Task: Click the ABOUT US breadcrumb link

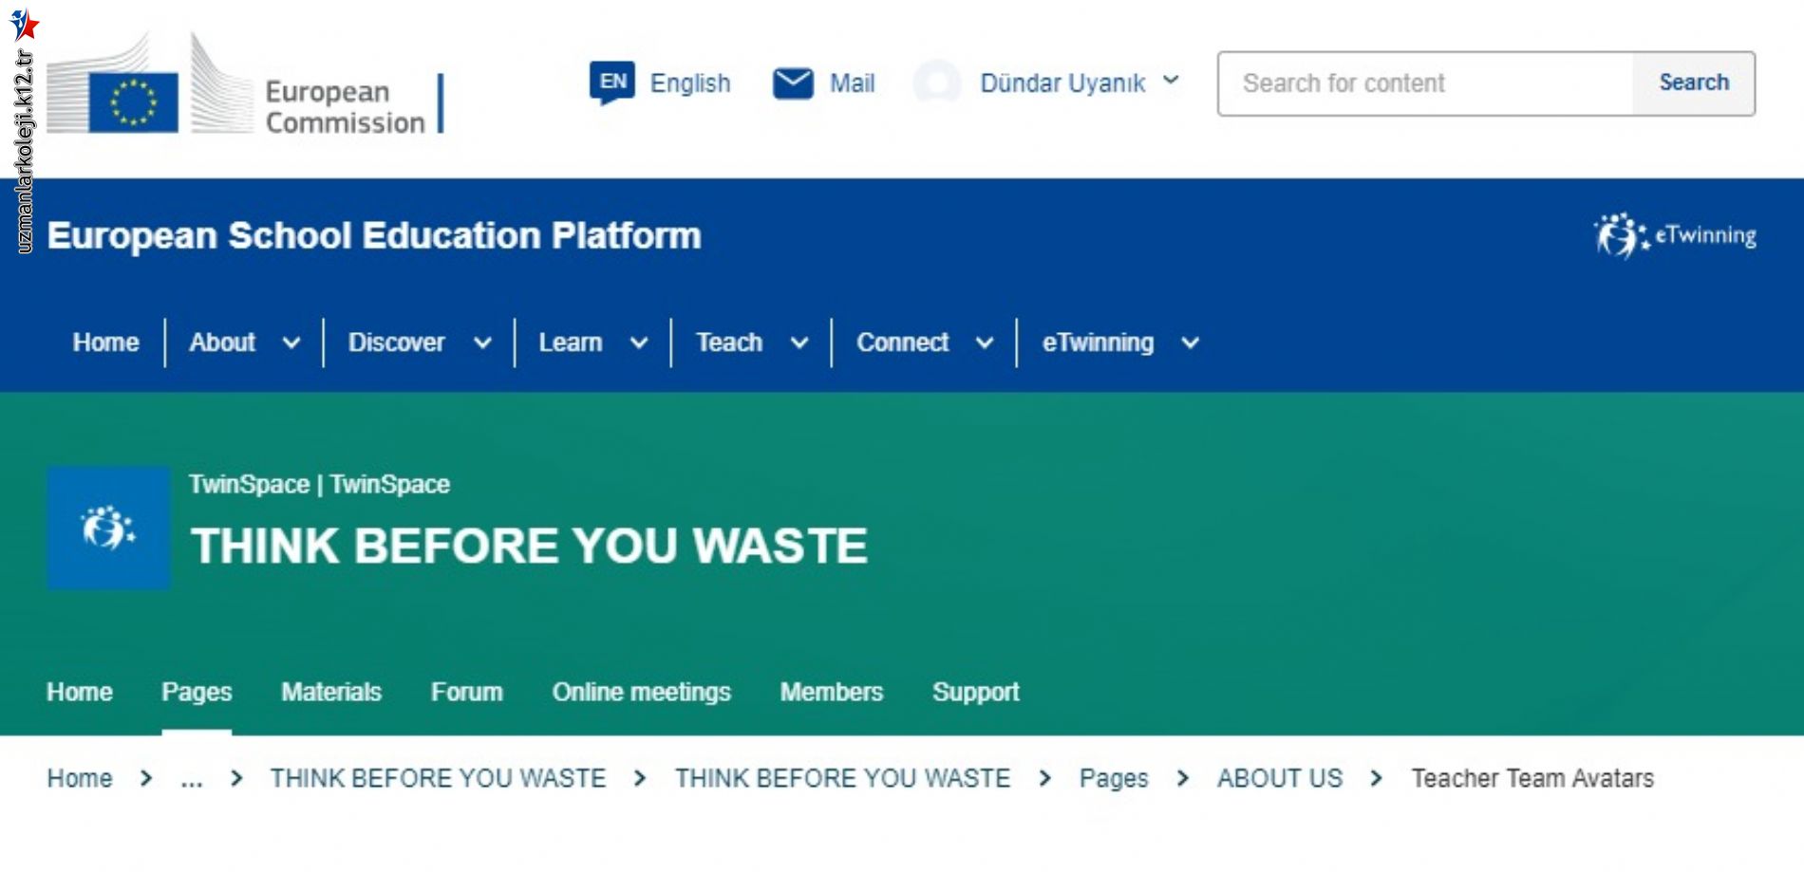Action: click(1280, 778)
